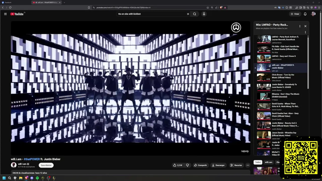Open Brave Wallet icon
This screenshot has height=181, width=322.
coord(304,8)
